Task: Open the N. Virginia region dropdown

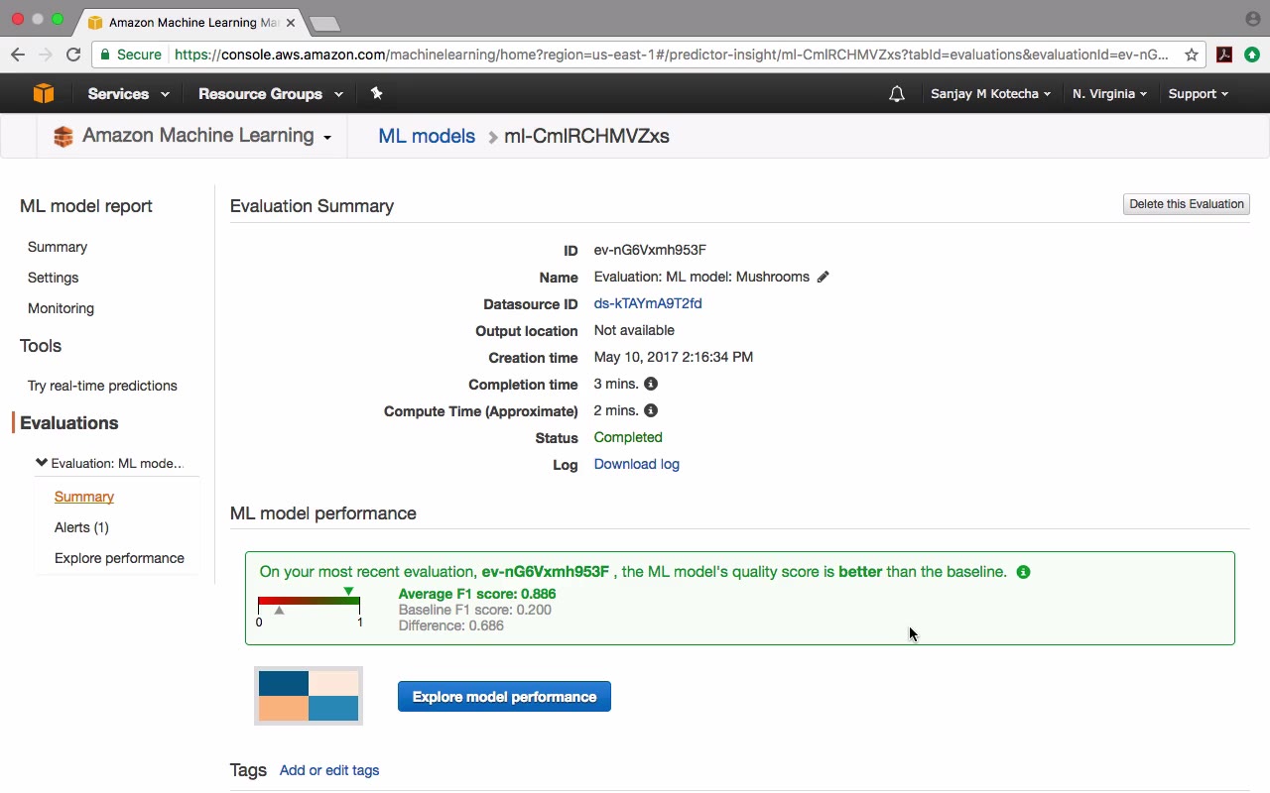Action: point(1109,94)
